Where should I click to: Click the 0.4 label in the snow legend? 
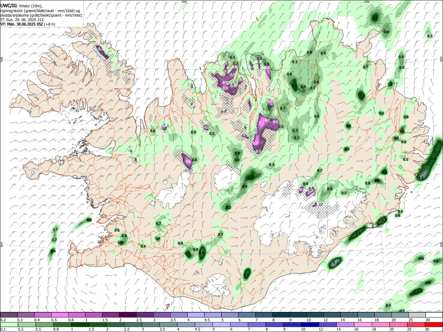[x=37, y=320]
